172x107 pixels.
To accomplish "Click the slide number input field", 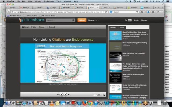I will tap(95, 95).
